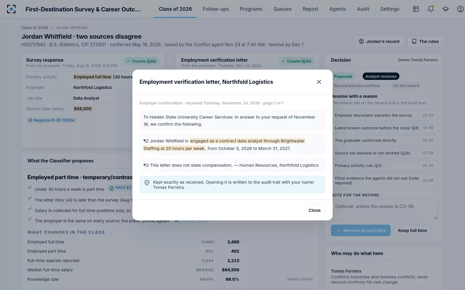The height and width of the screenshot is (290, 465).
Task: Switch to the Agents tab
Action: 337,9
